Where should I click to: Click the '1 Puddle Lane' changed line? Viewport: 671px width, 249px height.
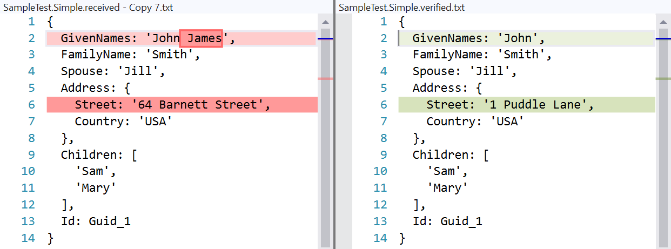click(x=527, y=105)
